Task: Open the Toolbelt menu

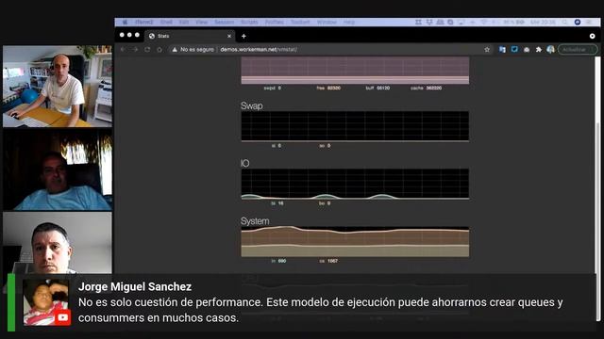Action: [x=300, y=23]
